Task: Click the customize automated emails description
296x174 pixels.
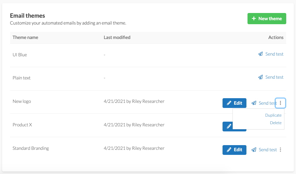Action: click(x=68, y=23)
